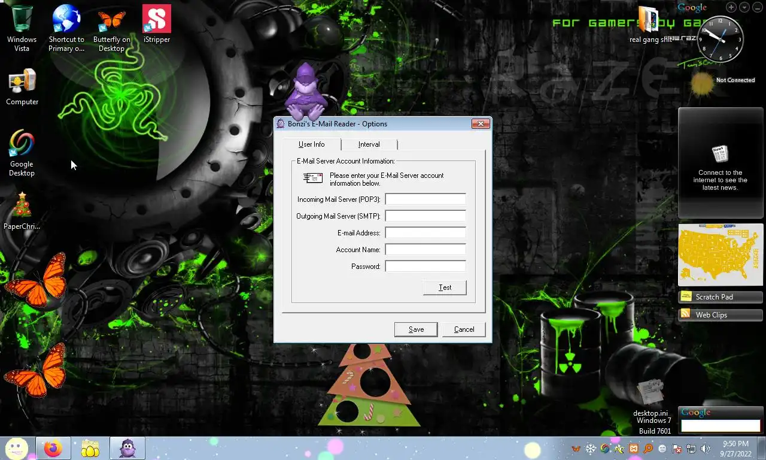Click the Google Desktop swirl tray icon
Screen dimensions: 766x460
605,449
